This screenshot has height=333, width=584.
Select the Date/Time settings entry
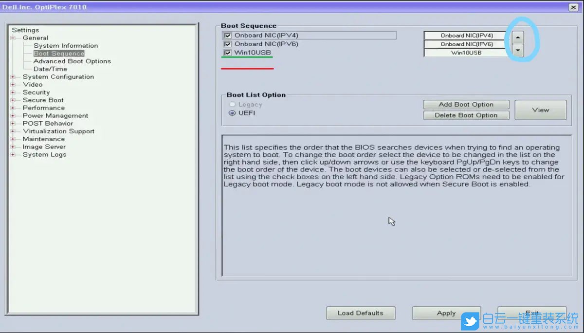pyautogui.click(x=50, y=69)
